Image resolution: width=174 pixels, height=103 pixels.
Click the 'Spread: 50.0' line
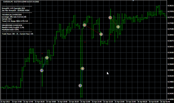[7, 19]
